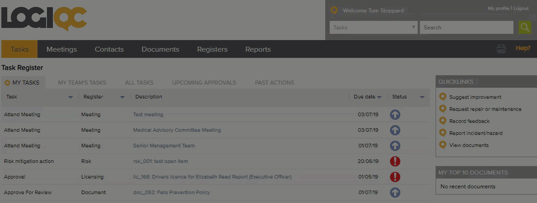537x203 pixels.
Task: Sort by the Due date column arrow
Action: coord(379,97)
